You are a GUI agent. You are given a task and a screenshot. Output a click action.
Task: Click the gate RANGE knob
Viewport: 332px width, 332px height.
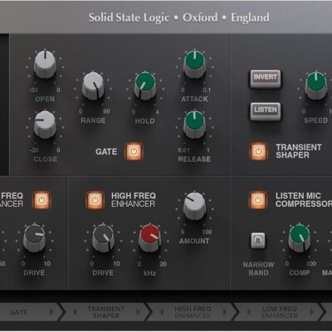93,85
